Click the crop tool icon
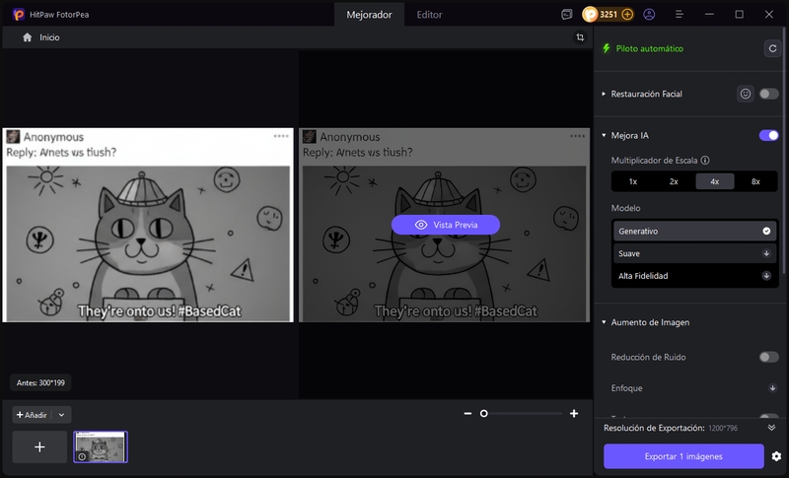The image size is (789, 478). (x=580, y=36)
